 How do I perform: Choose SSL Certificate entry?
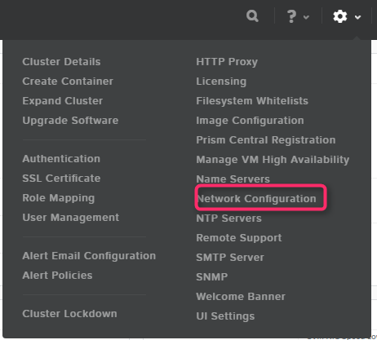(x=61, y=179)
